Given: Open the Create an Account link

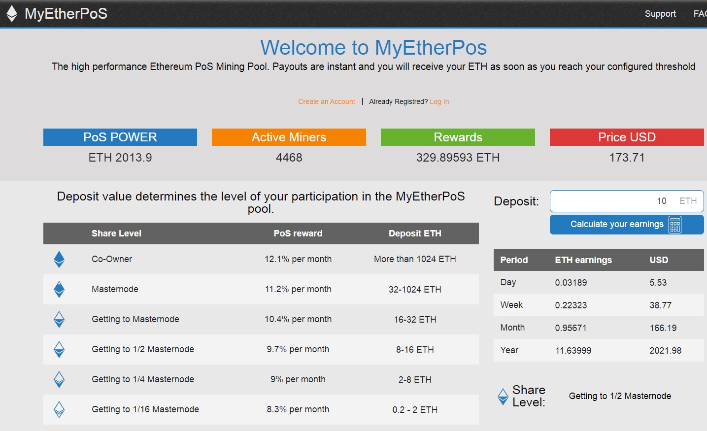Looking at the screenshot, I should (x=326, y=101).
